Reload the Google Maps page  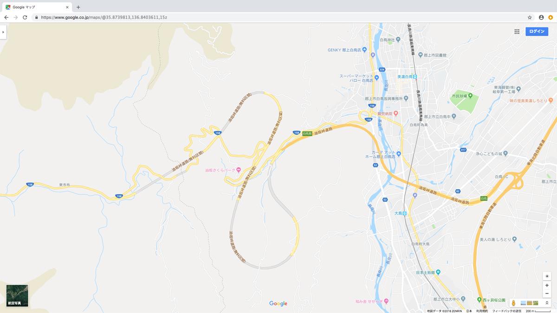point(25,17)
